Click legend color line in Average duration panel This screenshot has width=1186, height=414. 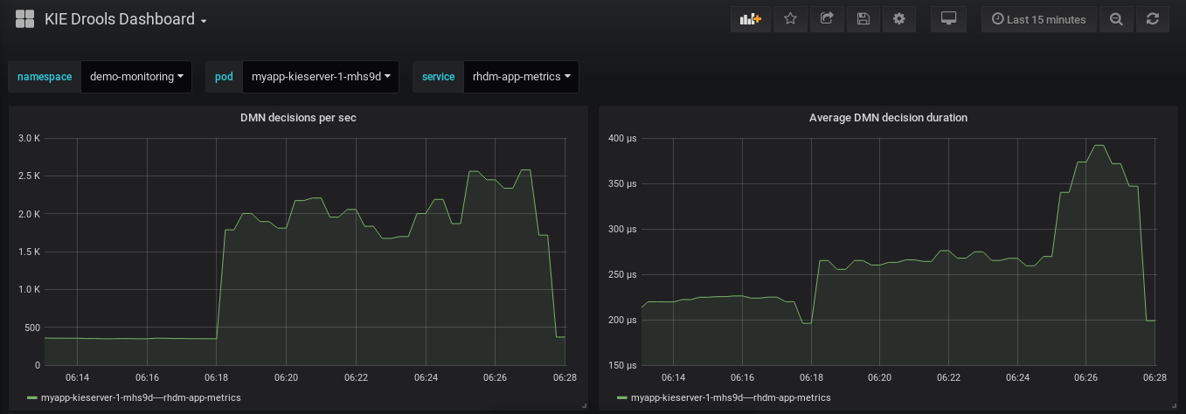point(621,397)
